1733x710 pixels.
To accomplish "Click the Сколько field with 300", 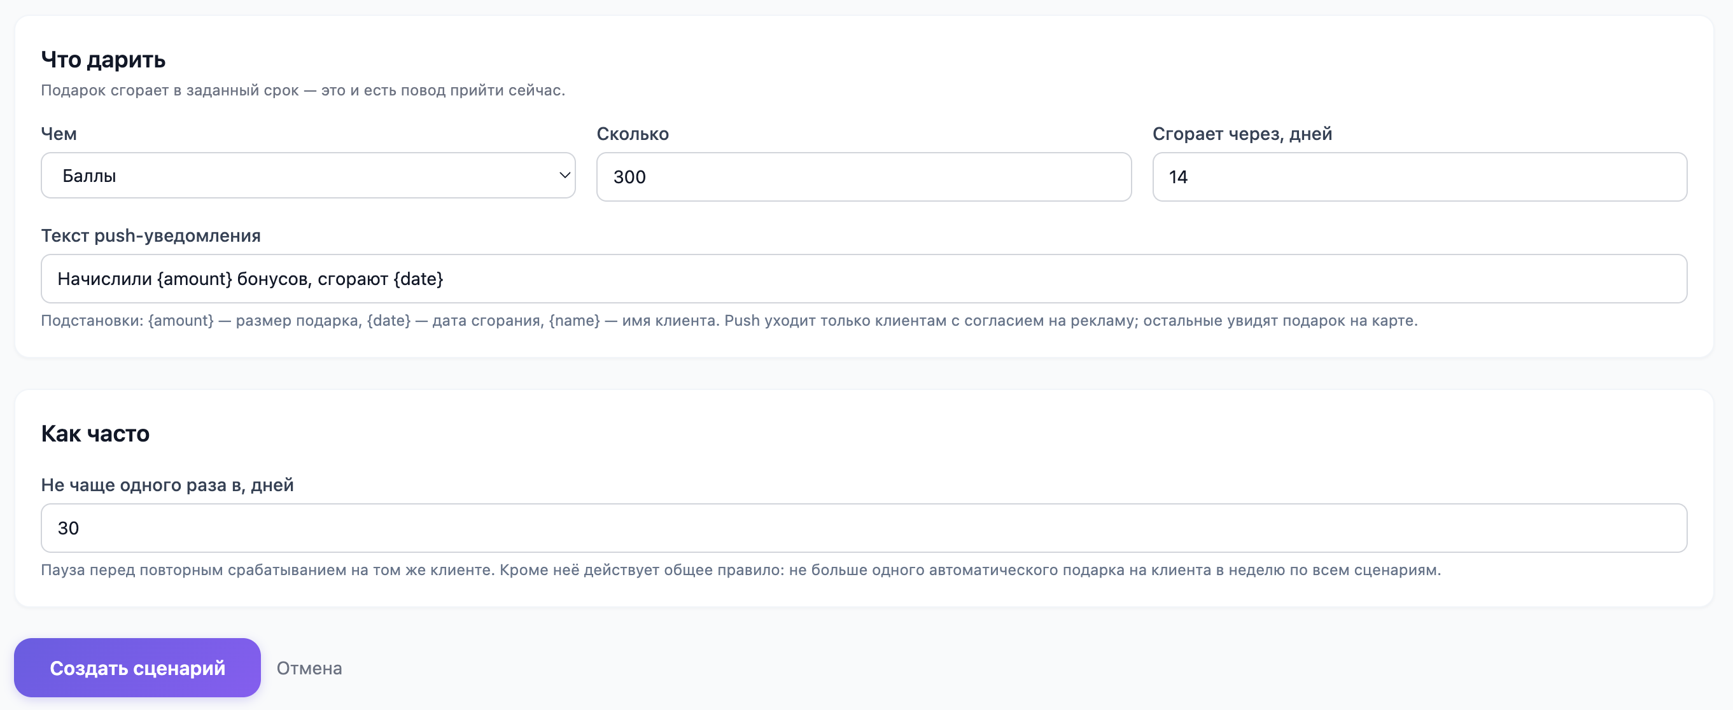I will pyautogui.click(x=864, y=177).
